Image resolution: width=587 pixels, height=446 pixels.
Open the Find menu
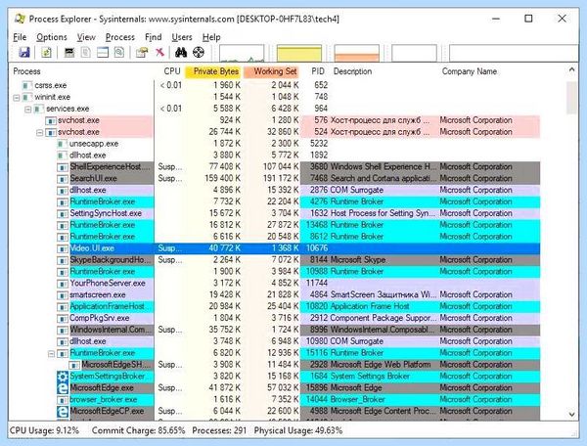point(154,37)
